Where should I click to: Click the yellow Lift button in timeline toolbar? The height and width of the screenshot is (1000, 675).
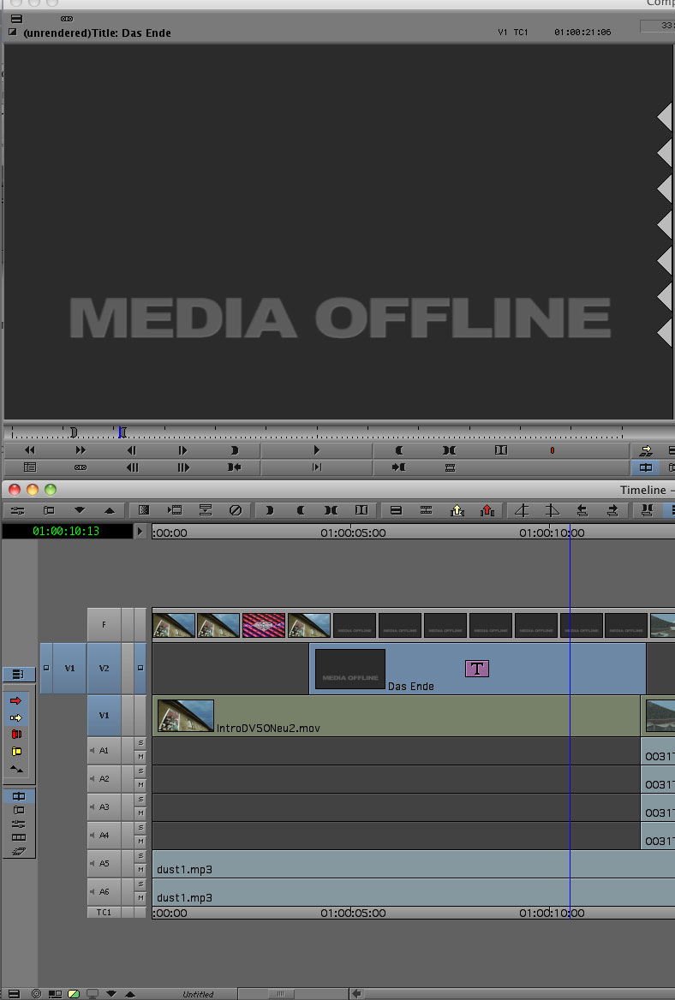457,510
